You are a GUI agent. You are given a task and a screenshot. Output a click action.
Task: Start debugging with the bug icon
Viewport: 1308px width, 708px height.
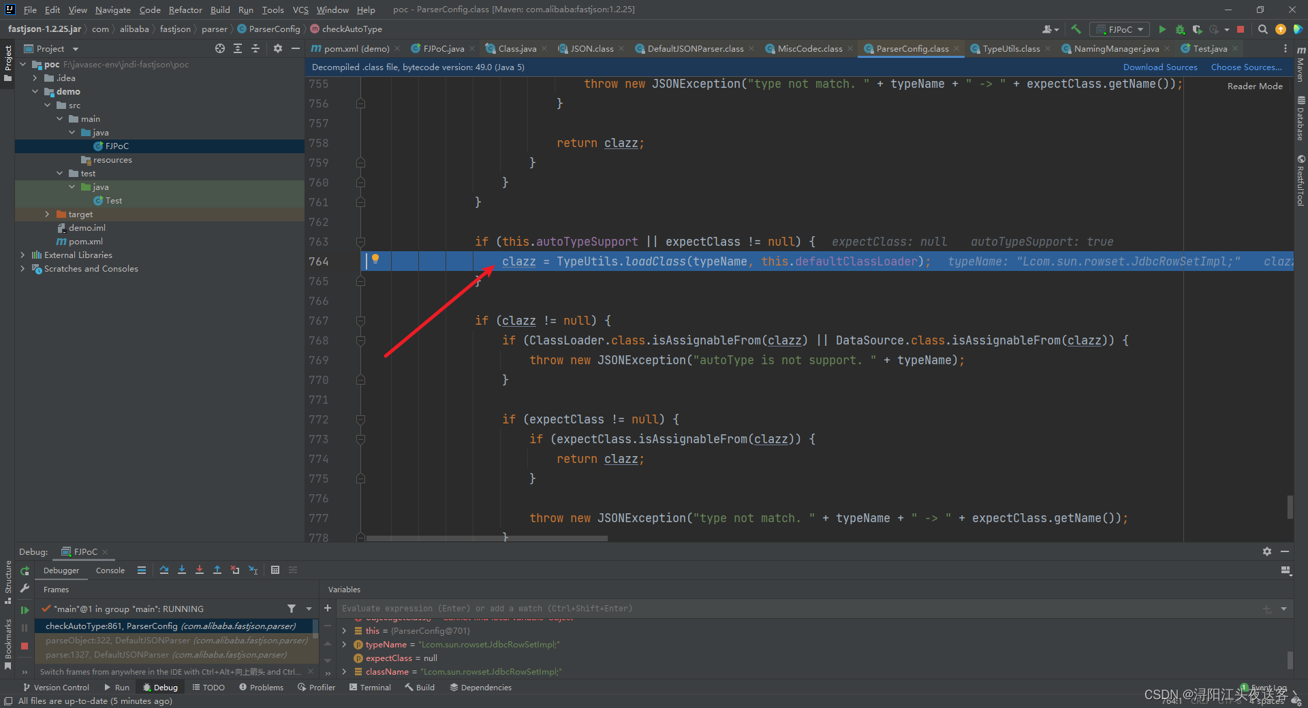click(x=1180, y=29)
